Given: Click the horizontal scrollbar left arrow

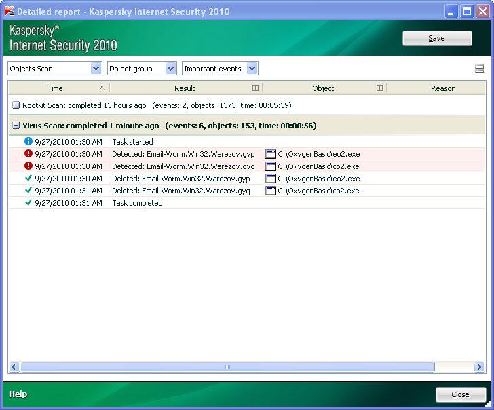Looking at the screenshot, I should coord(14,367).
